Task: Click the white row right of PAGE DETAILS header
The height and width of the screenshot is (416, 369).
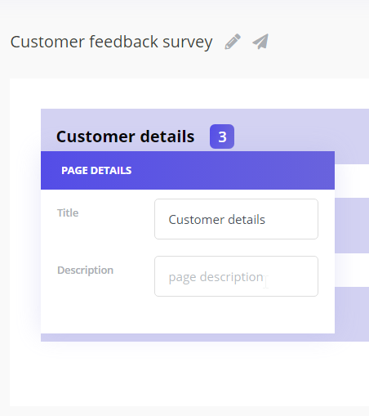Action: coord(352,181)
